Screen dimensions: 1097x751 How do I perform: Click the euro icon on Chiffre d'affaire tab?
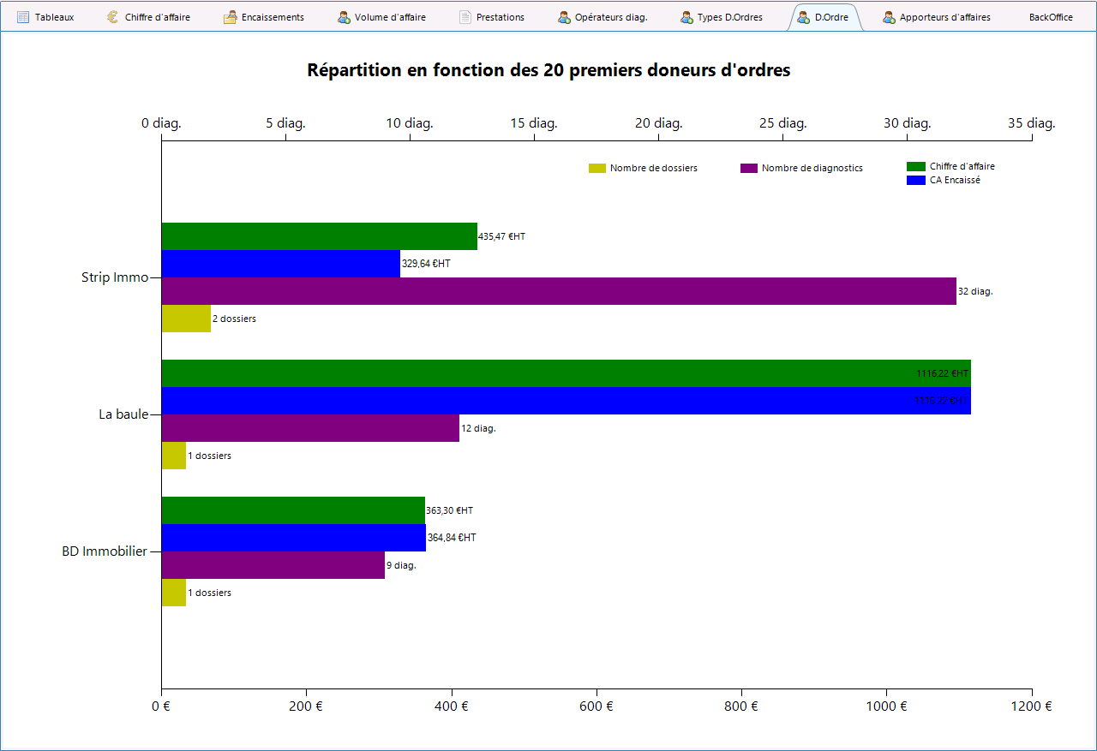point(113,17)
